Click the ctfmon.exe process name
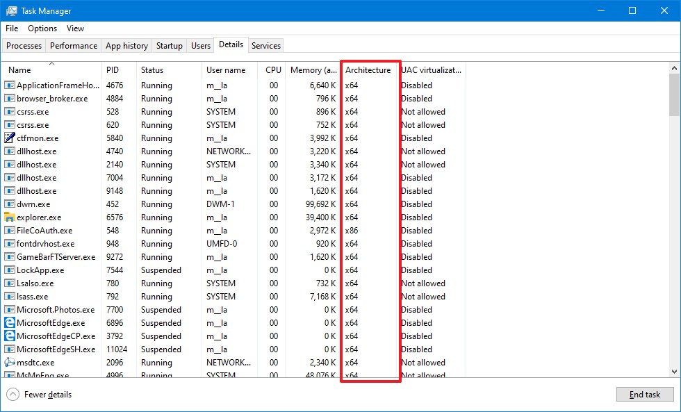Viewport: 681px width, 412px height. tap(38, 138)
